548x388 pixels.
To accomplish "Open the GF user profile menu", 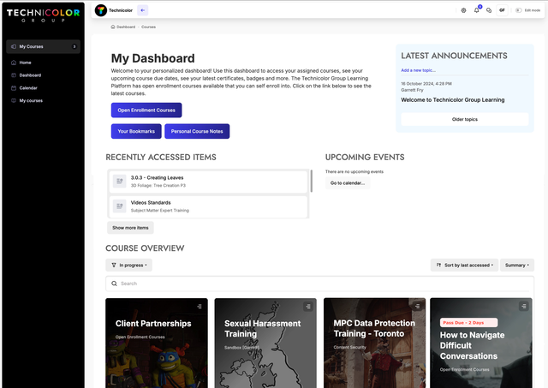I will pos(502,10).
